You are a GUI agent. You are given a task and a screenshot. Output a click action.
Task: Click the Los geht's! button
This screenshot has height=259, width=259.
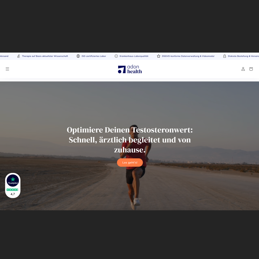pyautogui.click(x=130, y=163)
